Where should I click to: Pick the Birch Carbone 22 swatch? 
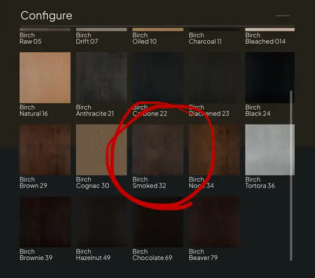[x=158, y=78]
